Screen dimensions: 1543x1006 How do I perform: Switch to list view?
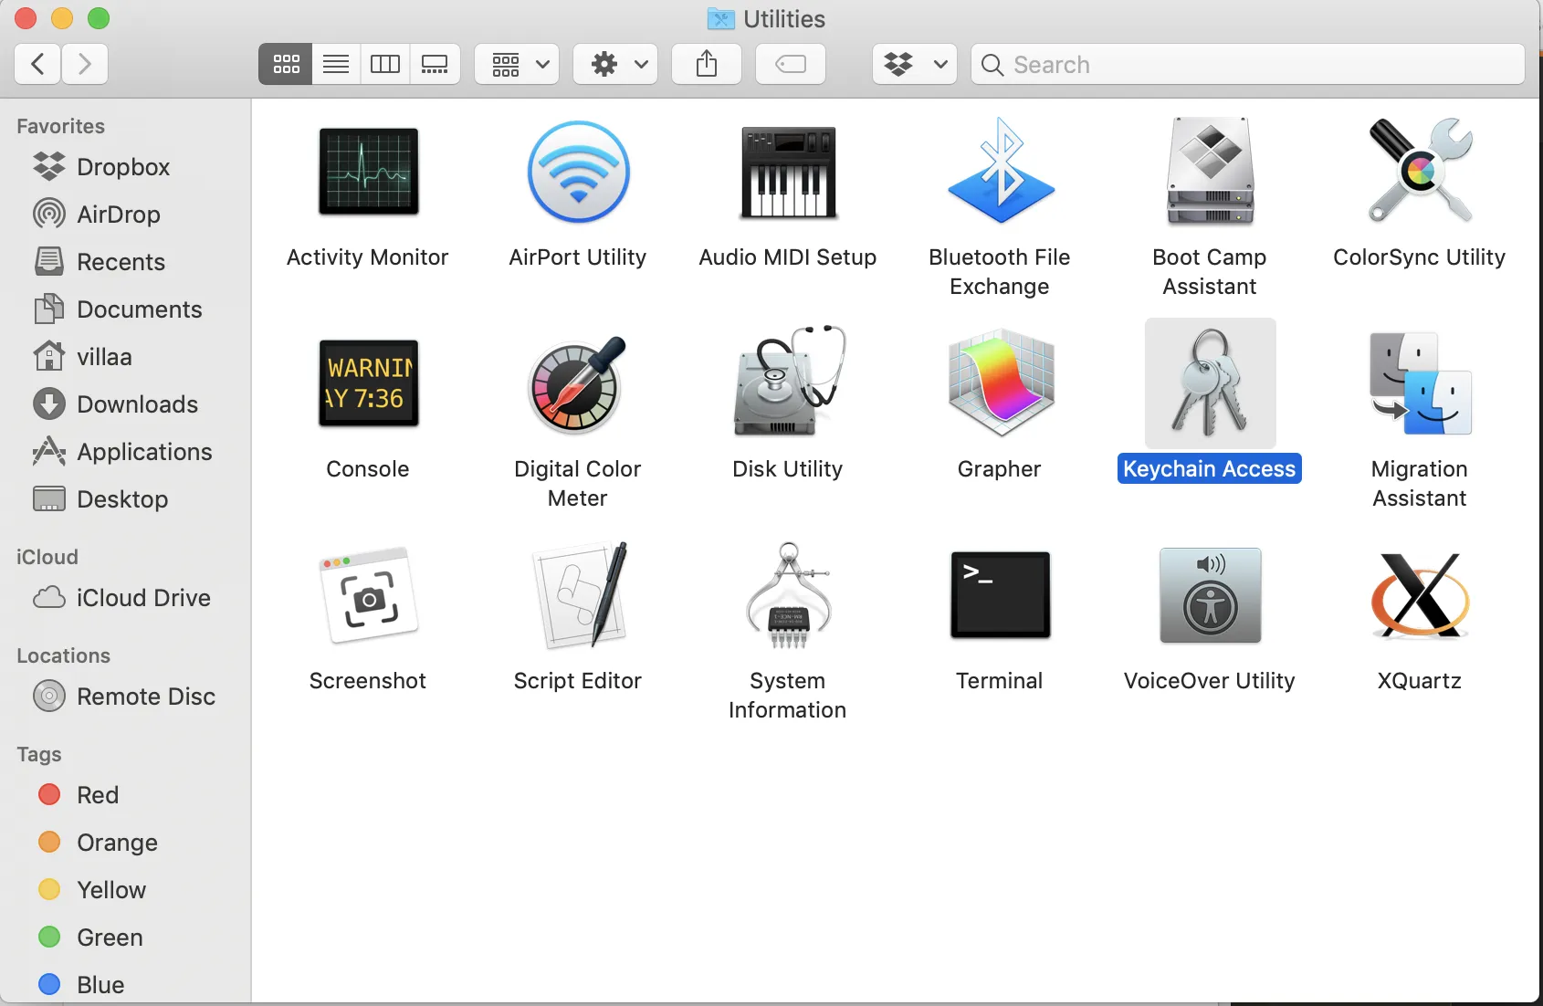336,64
